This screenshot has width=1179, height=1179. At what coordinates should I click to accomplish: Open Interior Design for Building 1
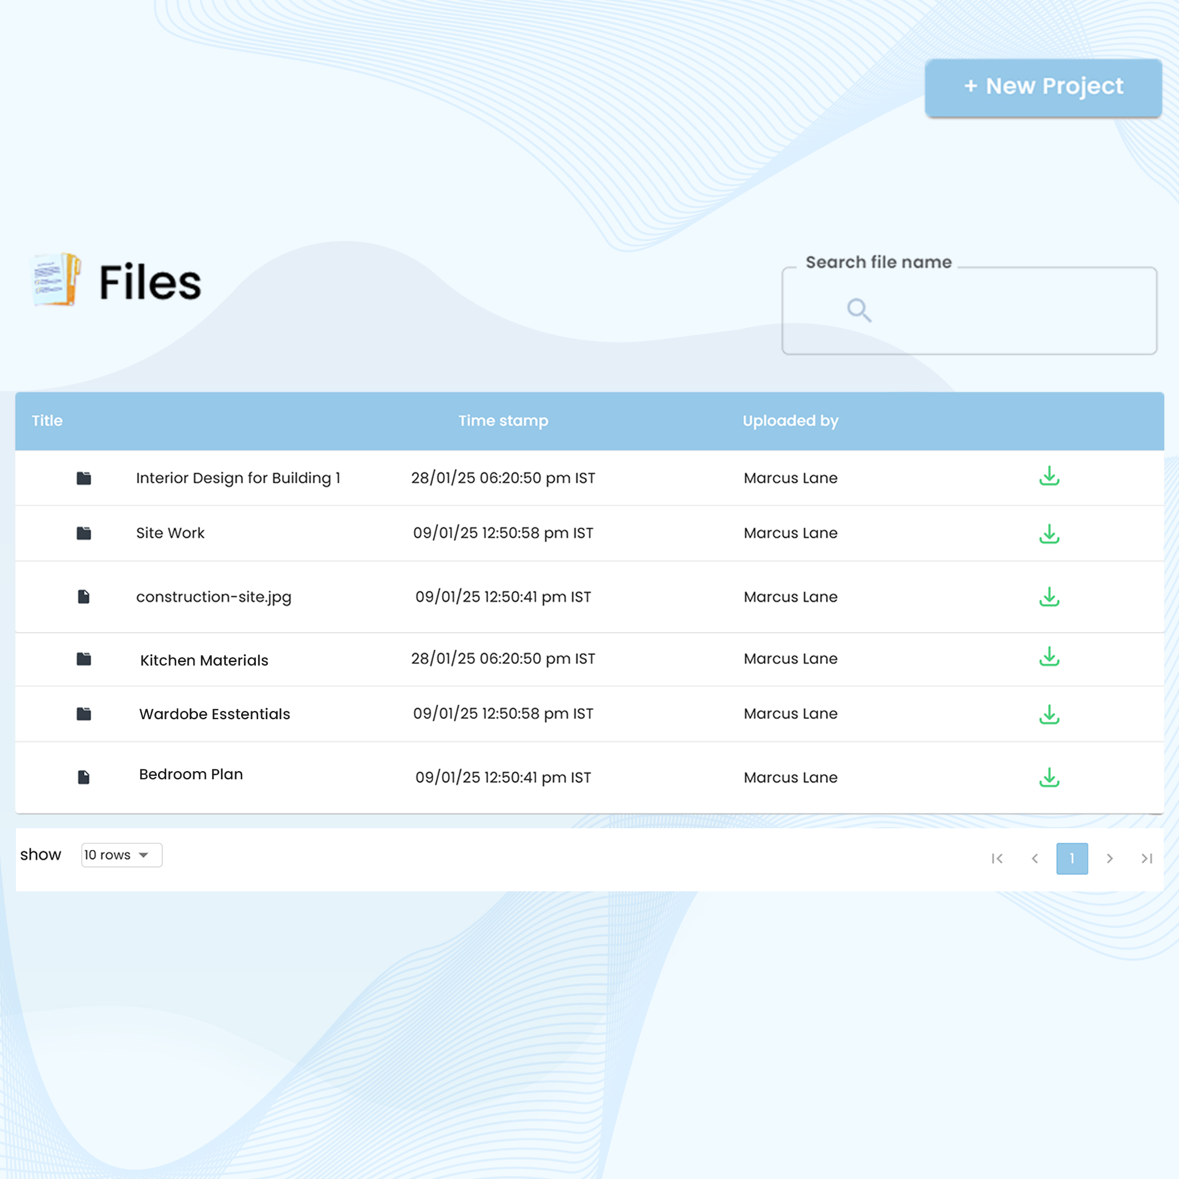coord(238,478)
